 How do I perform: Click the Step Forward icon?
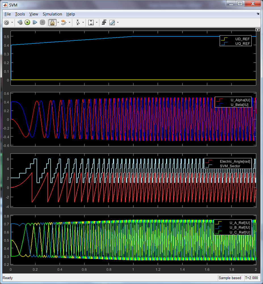pyautogui.click(x=35, y=22)
